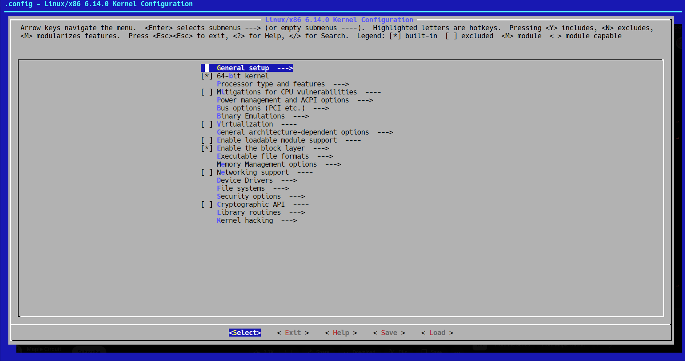Enable the Virtualization checkbox

point(207,124)
